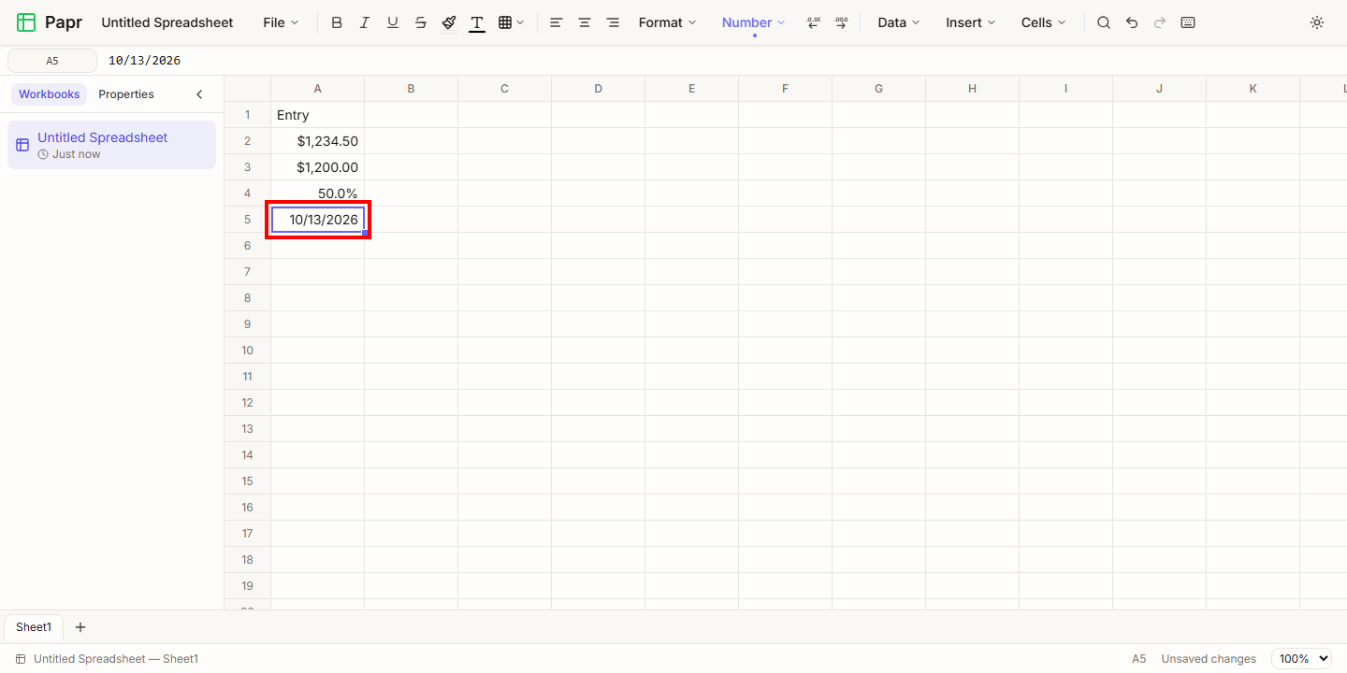This screenshot has width=1347, height=673.
Task: Select the Sheet1 tab
Action: pos(34,627)
